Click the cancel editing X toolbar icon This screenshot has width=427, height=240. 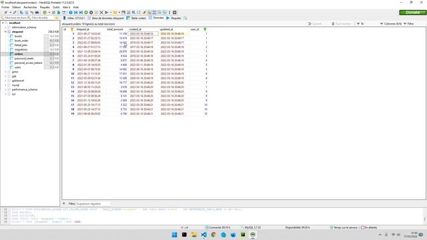tap(101, 13)
